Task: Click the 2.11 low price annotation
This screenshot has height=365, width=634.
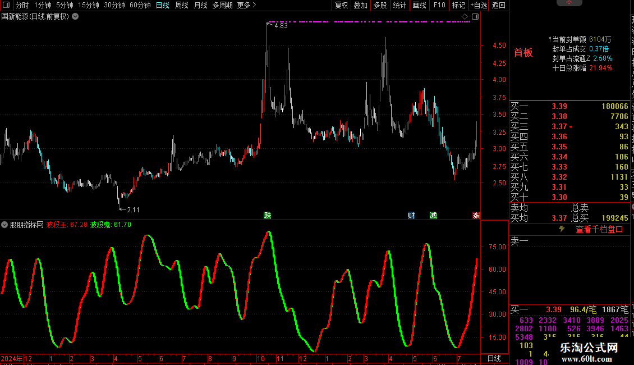Action: (x=132, y=209)
